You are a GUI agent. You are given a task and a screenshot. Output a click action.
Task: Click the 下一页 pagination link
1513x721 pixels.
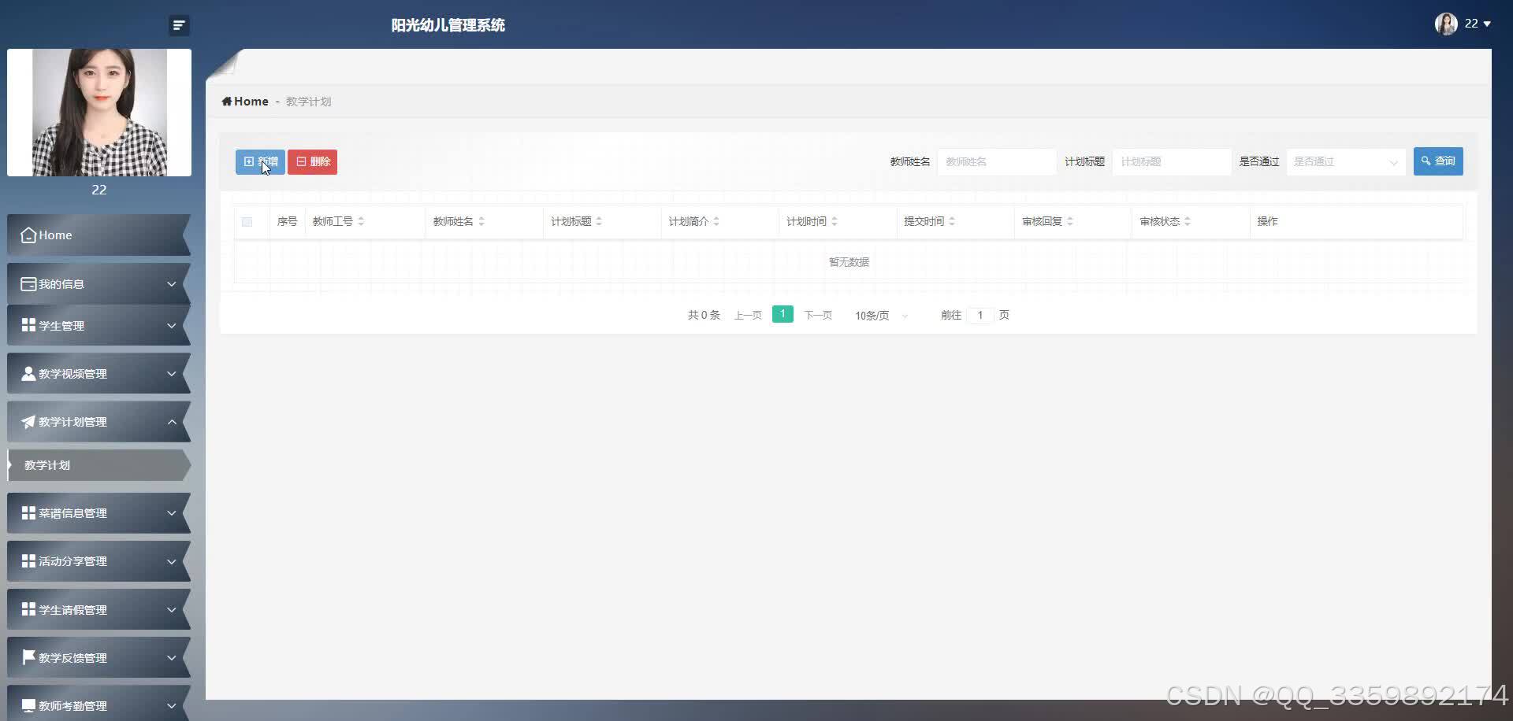[818, 315]
